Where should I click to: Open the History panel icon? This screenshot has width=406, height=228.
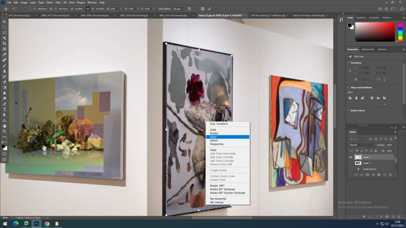pyautogui.click(x=341, y=20)
